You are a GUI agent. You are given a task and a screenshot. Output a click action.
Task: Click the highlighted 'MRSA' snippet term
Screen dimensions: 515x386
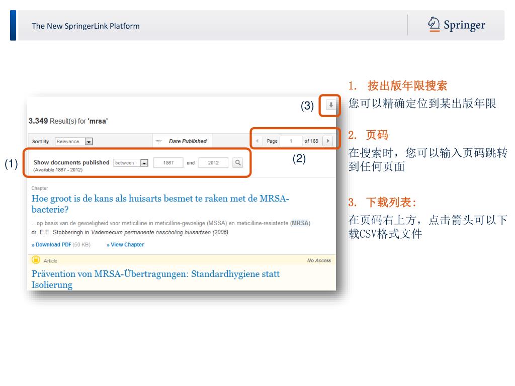pos(300,223)
